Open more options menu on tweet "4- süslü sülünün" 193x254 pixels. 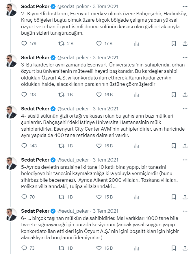[185, 109]
